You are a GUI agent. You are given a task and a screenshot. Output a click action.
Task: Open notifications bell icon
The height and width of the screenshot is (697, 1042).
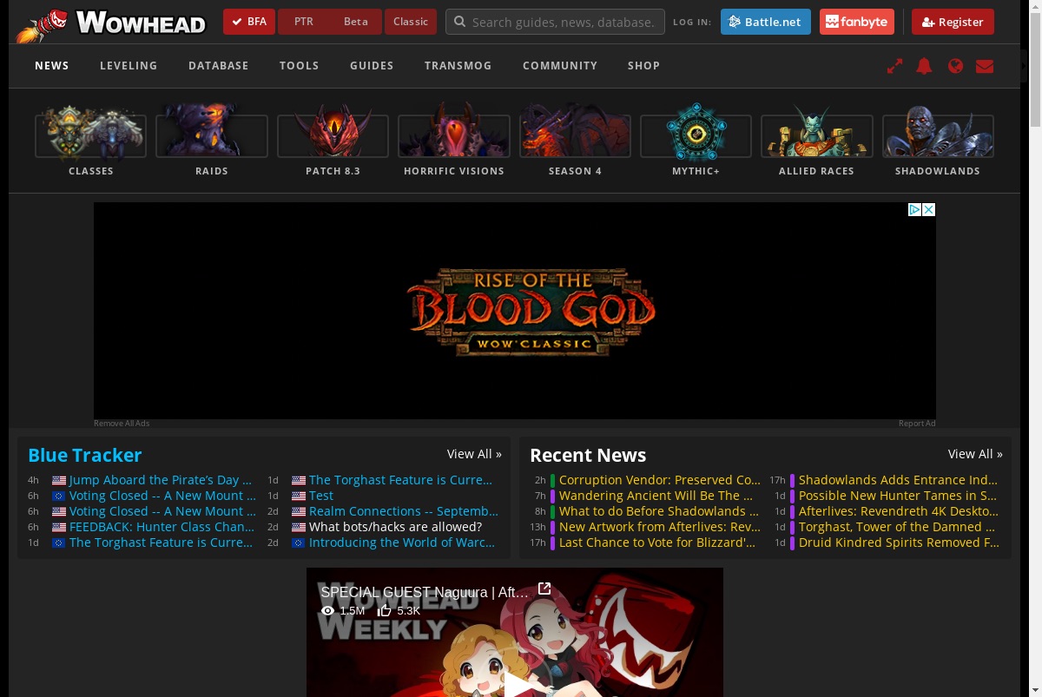click(925, 66)
